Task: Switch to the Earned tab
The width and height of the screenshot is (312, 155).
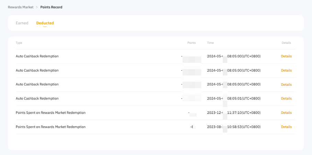Action: pos(22,23)
